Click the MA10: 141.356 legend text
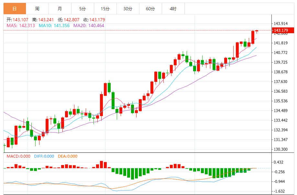This screenshot has width=297, height=195. point(54,25)
